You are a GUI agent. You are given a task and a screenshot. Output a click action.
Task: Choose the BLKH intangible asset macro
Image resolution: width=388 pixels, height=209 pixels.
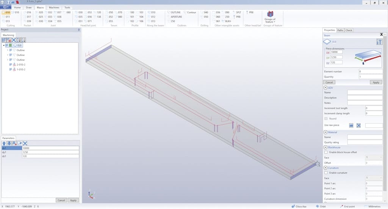pyautogui.click(x=227, y=22)
